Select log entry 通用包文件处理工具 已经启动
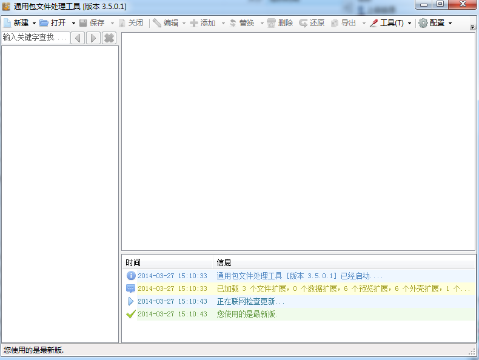The height and width of the screenshot is (360, 479). (x=300, y=276)
